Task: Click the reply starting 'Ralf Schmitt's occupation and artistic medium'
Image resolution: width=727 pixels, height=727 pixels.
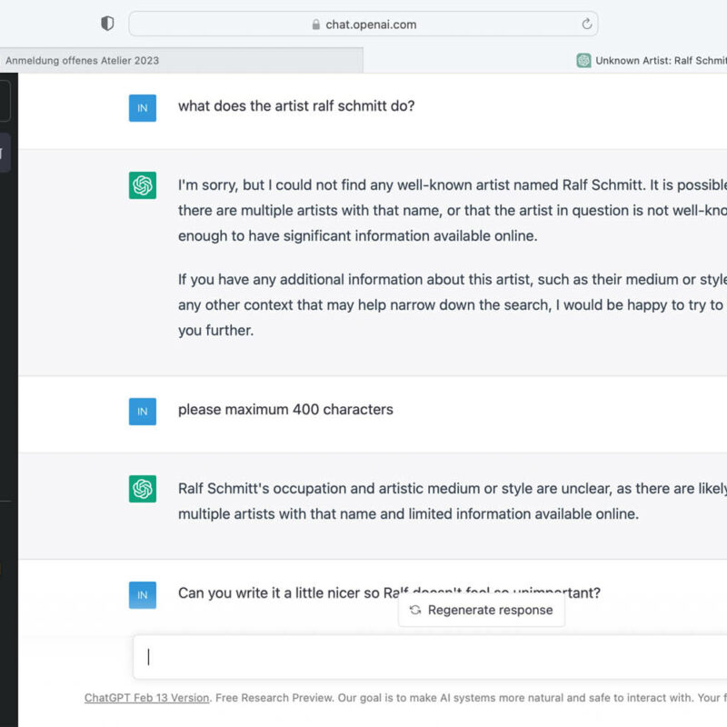Action: 453,502
